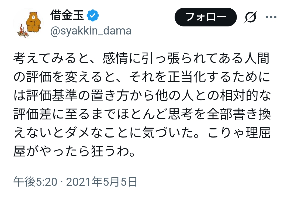
Task: Click the 午後5:20 timestamp
Action: pyautogui.click(x=35, y=182)
